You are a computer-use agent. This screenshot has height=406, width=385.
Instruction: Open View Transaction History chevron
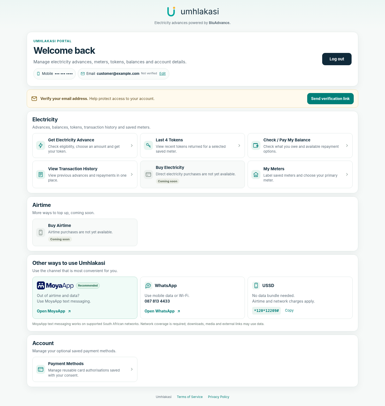click(x=132, y=174)
